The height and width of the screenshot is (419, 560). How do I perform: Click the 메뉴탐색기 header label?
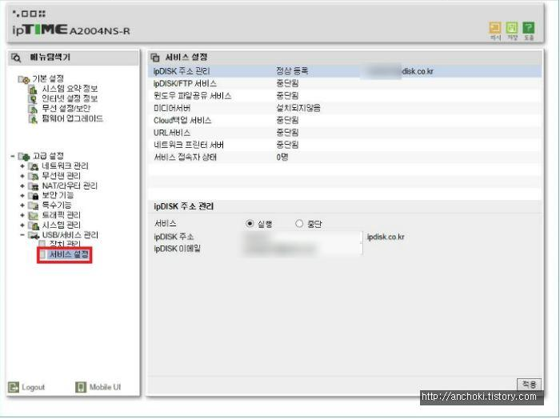[x=50, y=58]
